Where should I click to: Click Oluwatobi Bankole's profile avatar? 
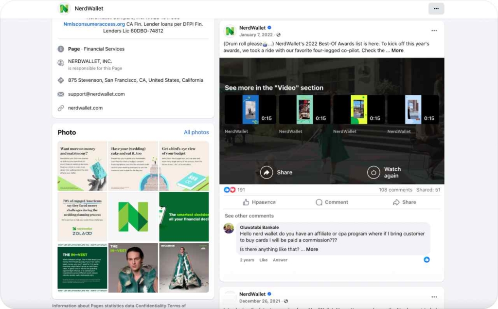pos(229,228)
